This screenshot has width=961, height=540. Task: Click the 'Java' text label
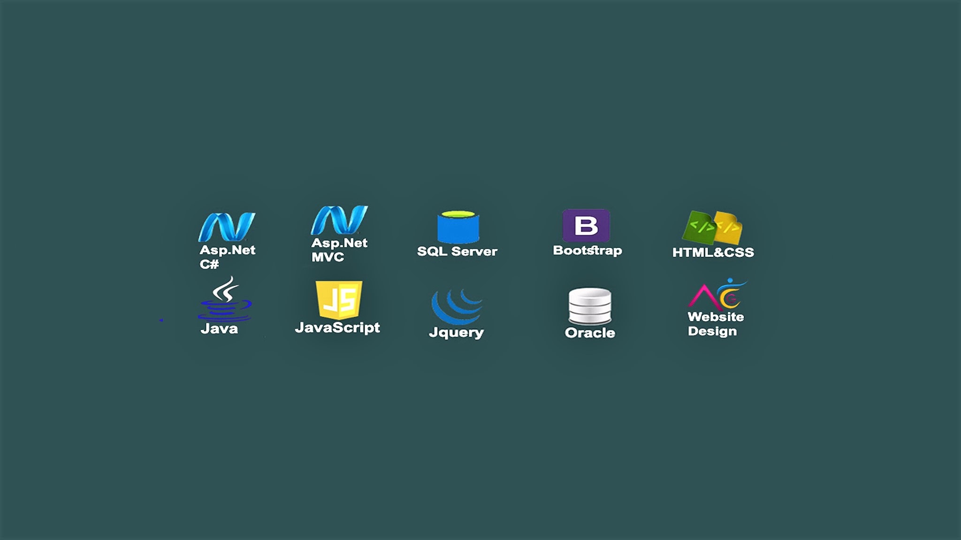point(219,329)
